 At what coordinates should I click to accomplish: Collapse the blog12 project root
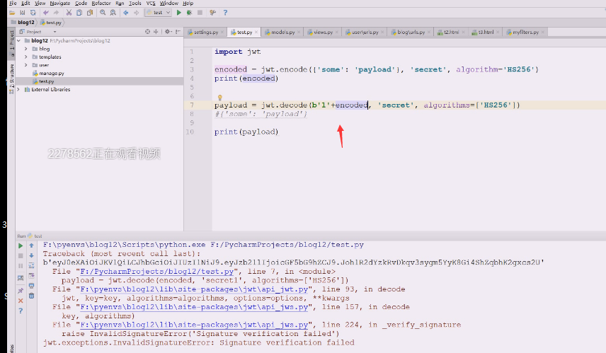pos(18,40)
